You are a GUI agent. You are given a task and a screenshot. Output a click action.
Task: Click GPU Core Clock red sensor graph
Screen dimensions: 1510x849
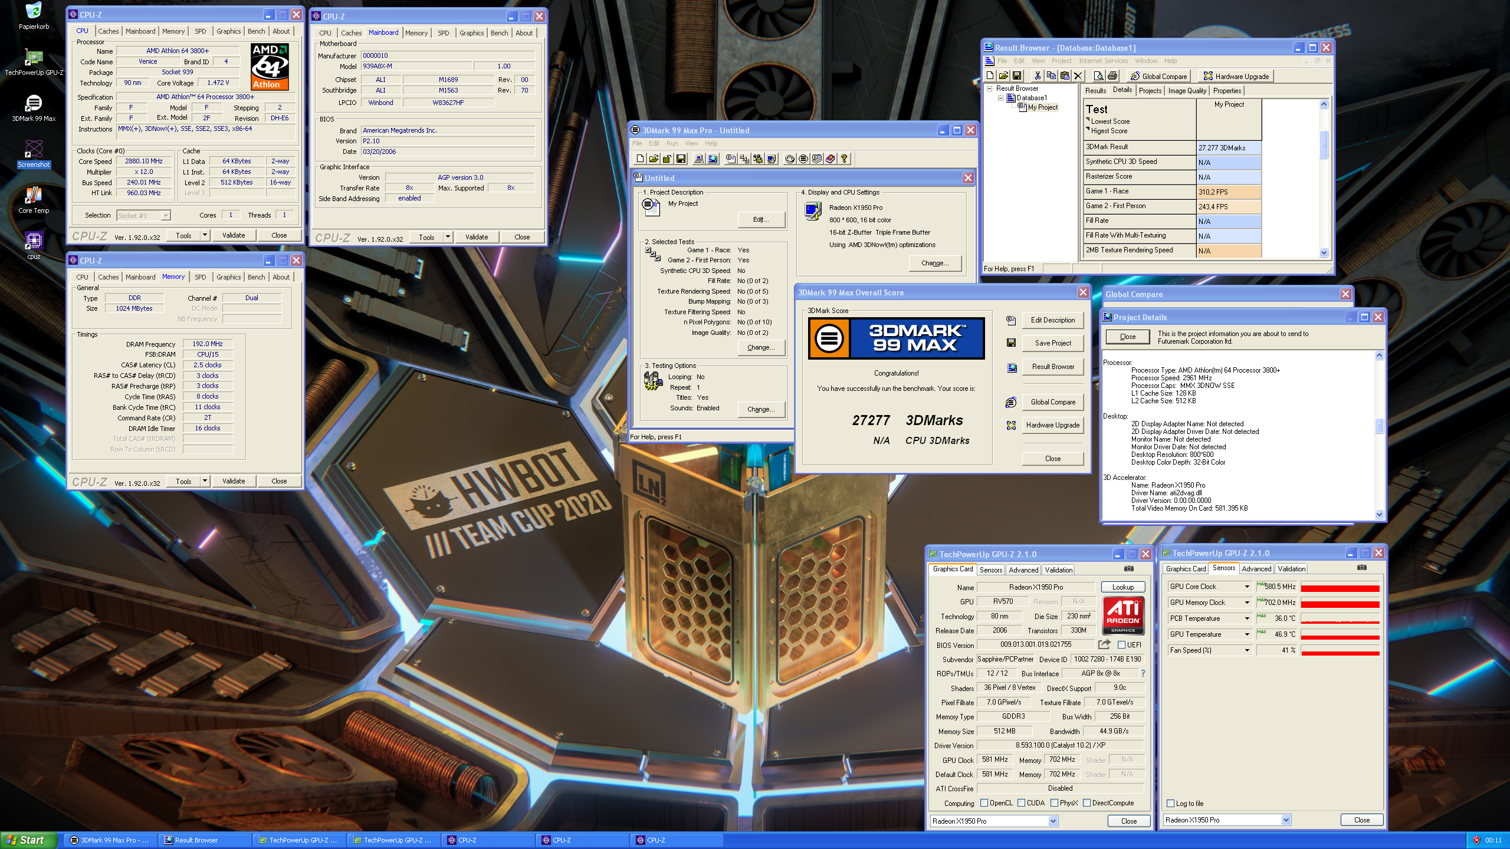click(x=1340, y=587)
